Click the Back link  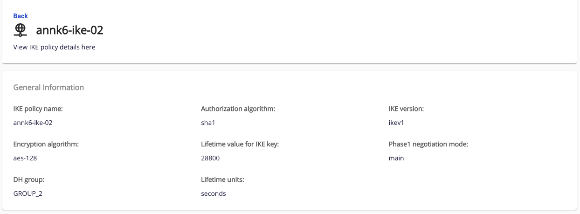pos(21,16)
